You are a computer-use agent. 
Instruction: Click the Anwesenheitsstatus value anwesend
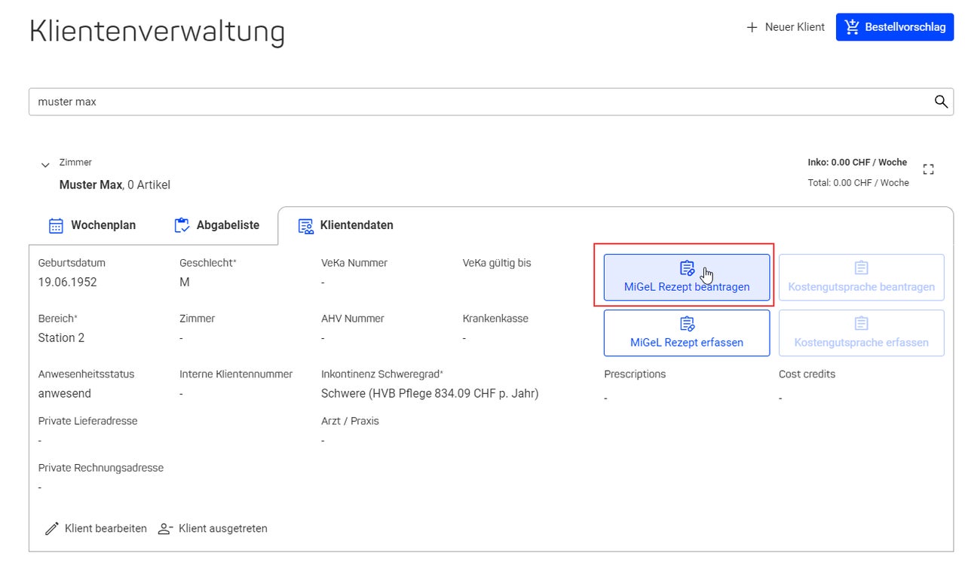(x=65, y=394)
